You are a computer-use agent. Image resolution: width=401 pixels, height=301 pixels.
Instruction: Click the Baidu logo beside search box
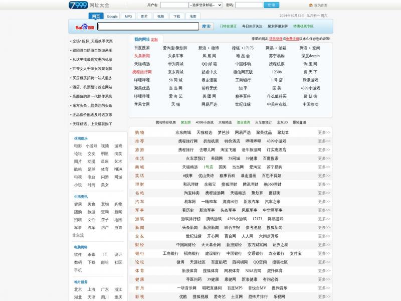(x=85, y=27)
